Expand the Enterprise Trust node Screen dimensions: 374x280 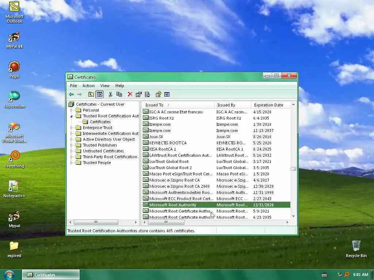pyautogui.click(x=71, y=128)
